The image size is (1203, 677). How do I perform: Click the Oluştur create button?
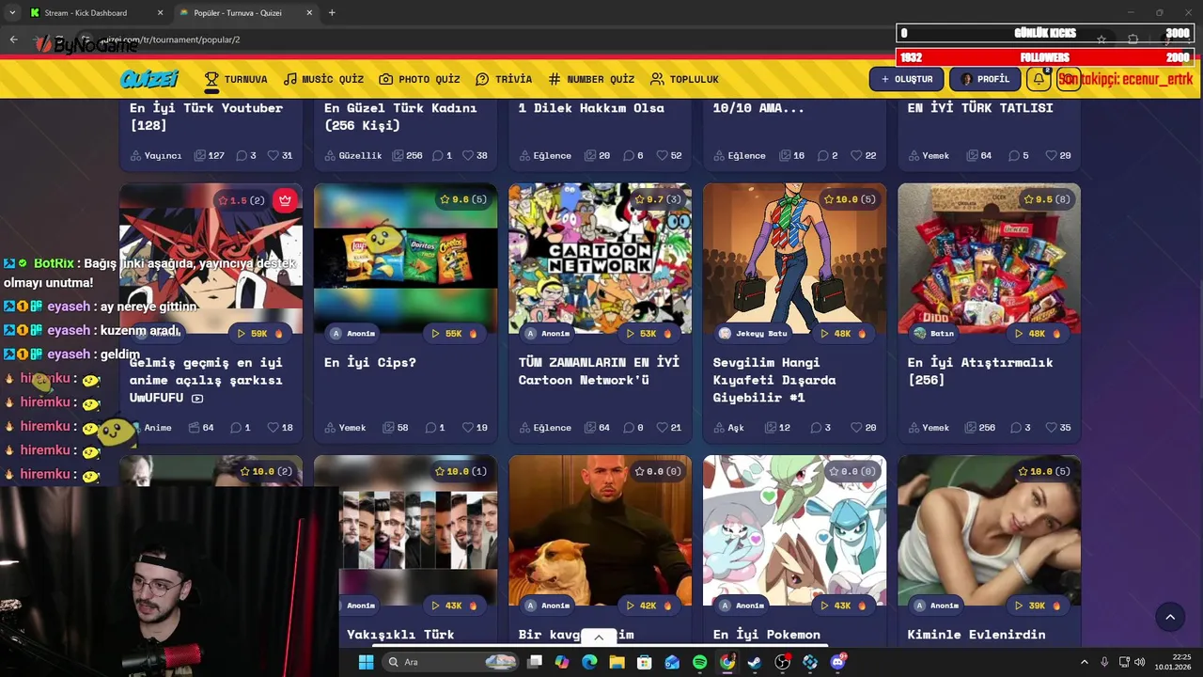[x=906, y=79]
